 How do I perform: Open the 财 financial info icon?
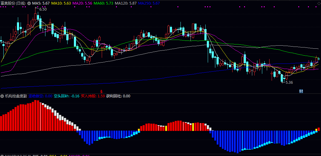point(301,91)
